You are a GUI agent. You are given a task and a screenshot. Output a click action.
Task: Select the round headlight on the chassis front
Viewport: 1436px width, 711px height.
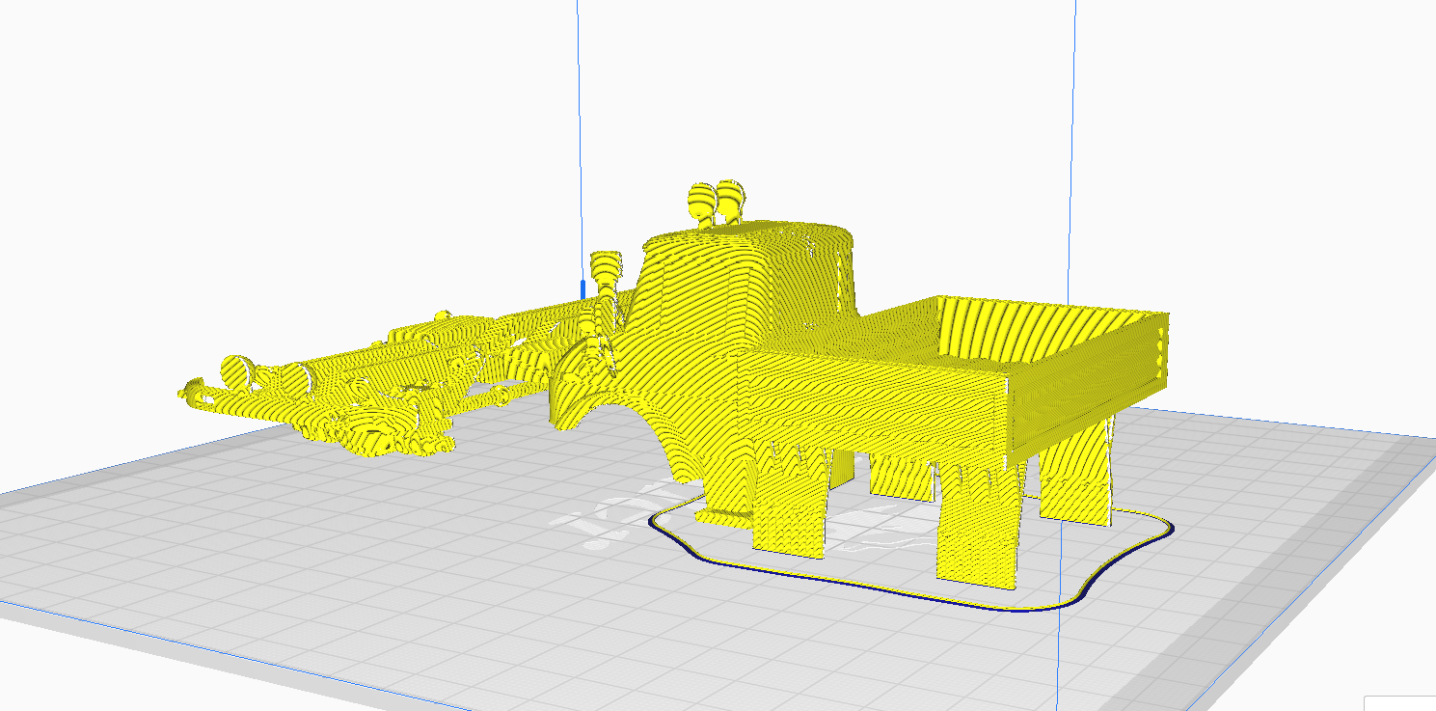[x=235, y=370]
